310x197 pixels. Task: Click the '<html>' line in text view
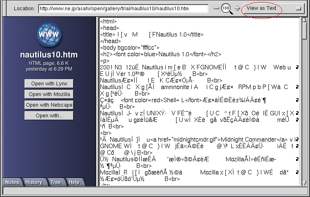[x=109, y=21]
